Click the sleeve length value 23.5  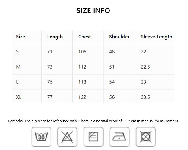145,97
